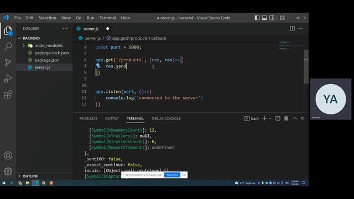Click the editor vertical scrollbar
This screenshot has height=199, width=354.
306,66
